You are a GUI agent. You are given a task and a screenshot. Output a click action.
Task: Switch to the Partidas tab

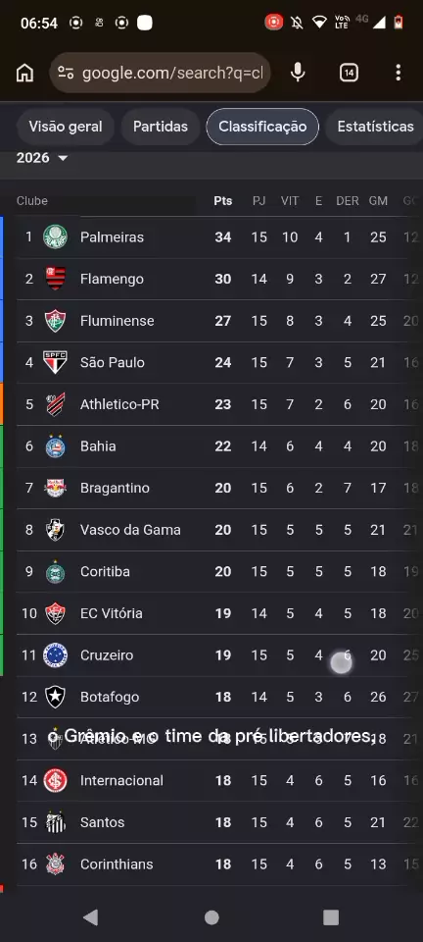(x=161, y=127)
